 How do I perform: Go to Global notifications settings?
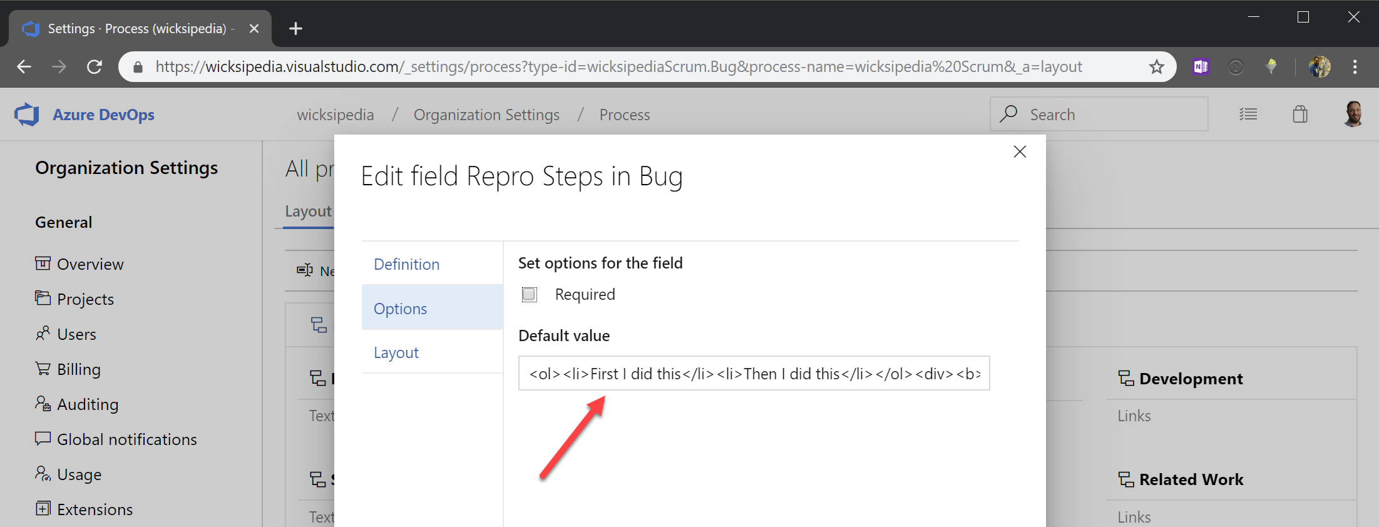click(x=126, y=439)
